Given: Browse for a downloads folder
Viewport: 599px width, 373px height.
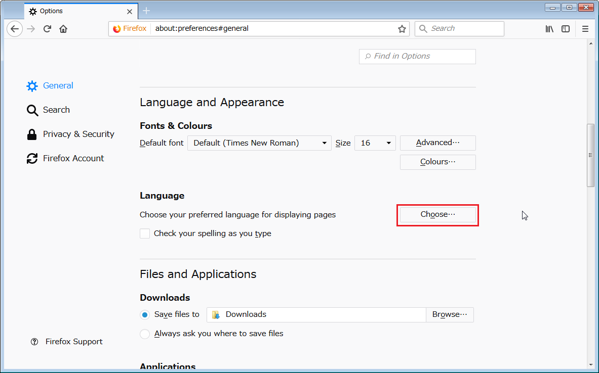Looking at the screenshot, I should [x=449, y=314].
